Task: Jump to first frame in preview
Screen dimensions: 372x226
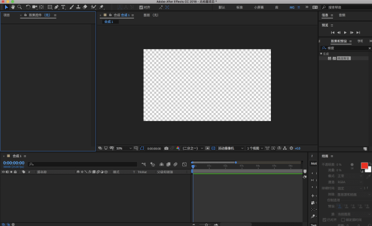Action: (x=332, y=32)
